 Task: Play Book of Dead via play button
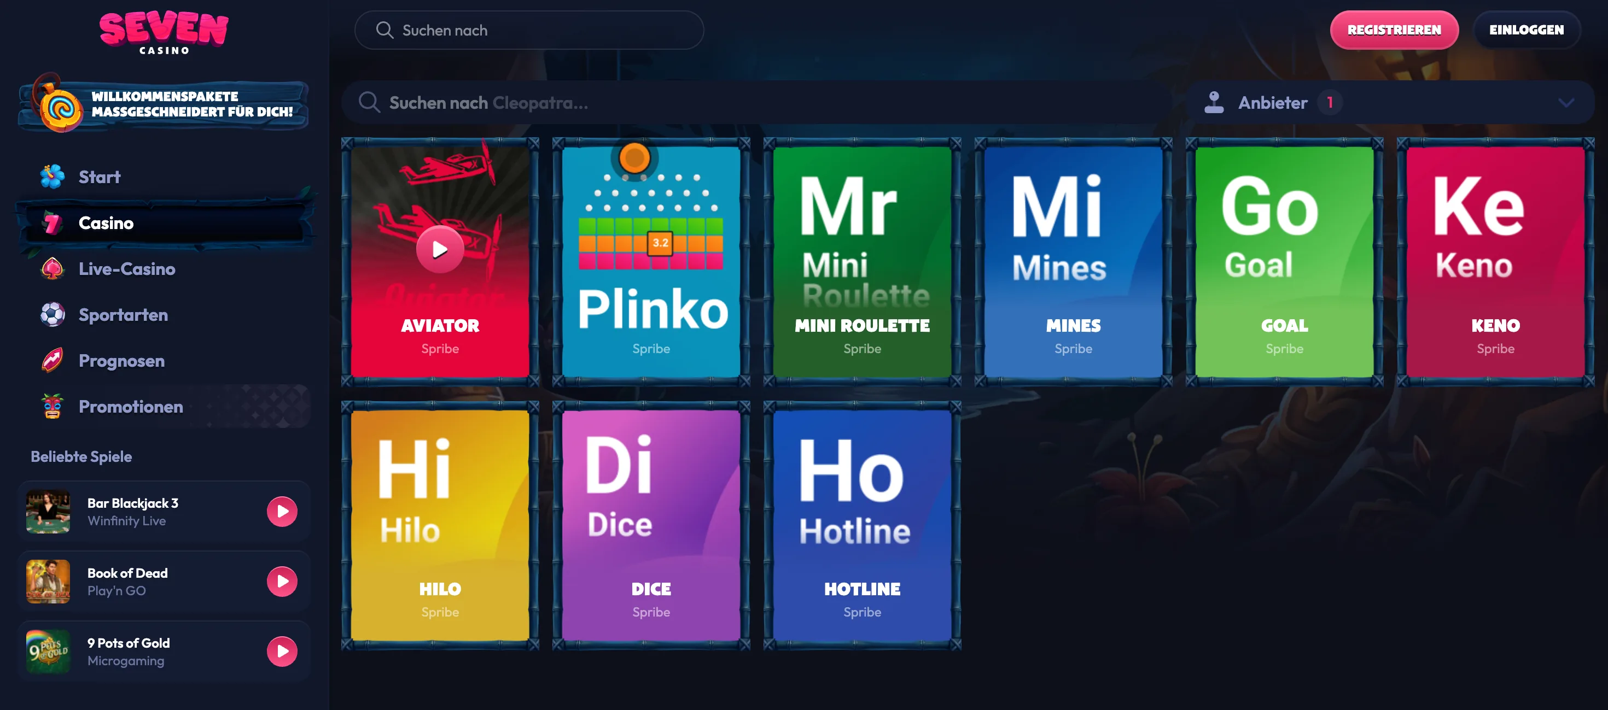pos(282,582)
